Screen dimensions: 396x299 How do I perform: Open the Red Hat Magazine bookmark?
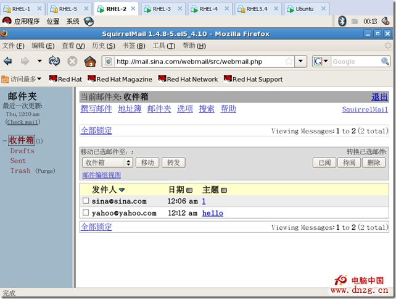pyautogui.click(x=120, y=79)
